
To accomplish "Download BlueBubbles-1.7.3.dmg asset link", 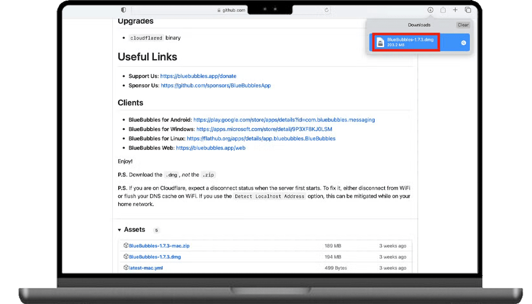I will coord(155,257).
